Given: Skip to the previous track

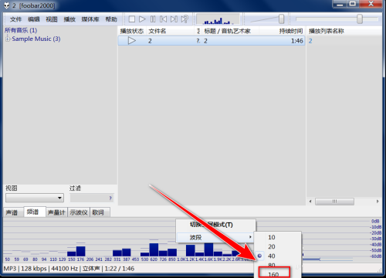Looking at the screenshot, I should pos(163,19).
